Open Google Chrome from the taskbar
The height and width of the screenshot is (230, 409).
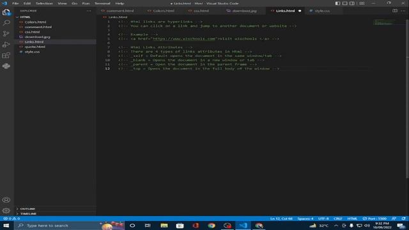(x=212, y=226)
